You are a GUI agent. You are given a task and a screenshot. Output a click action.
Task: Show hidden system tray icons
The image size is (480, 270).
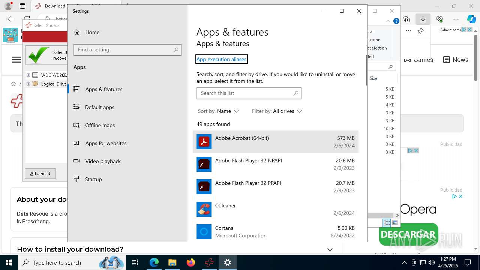(404, 262)
